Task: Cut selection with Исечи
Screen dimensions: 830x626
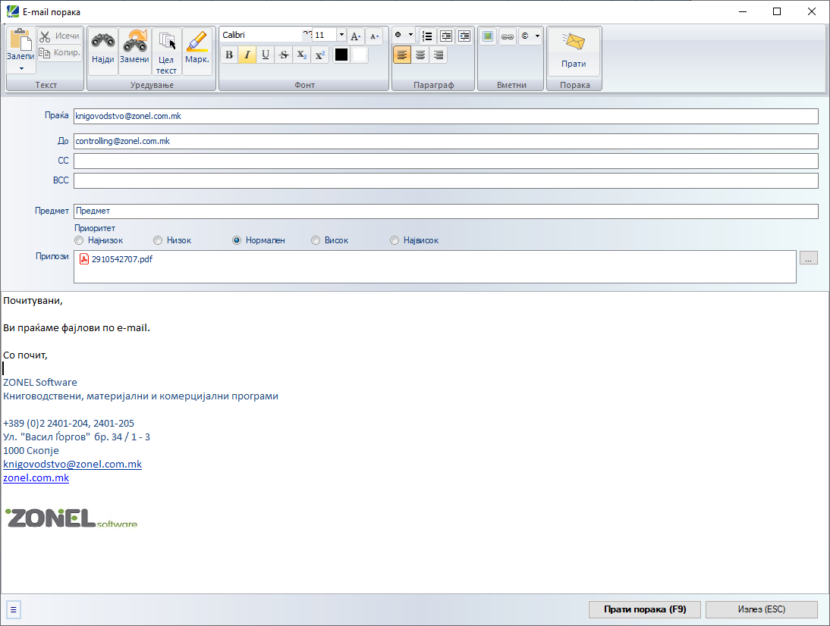Action: [60, 36]
